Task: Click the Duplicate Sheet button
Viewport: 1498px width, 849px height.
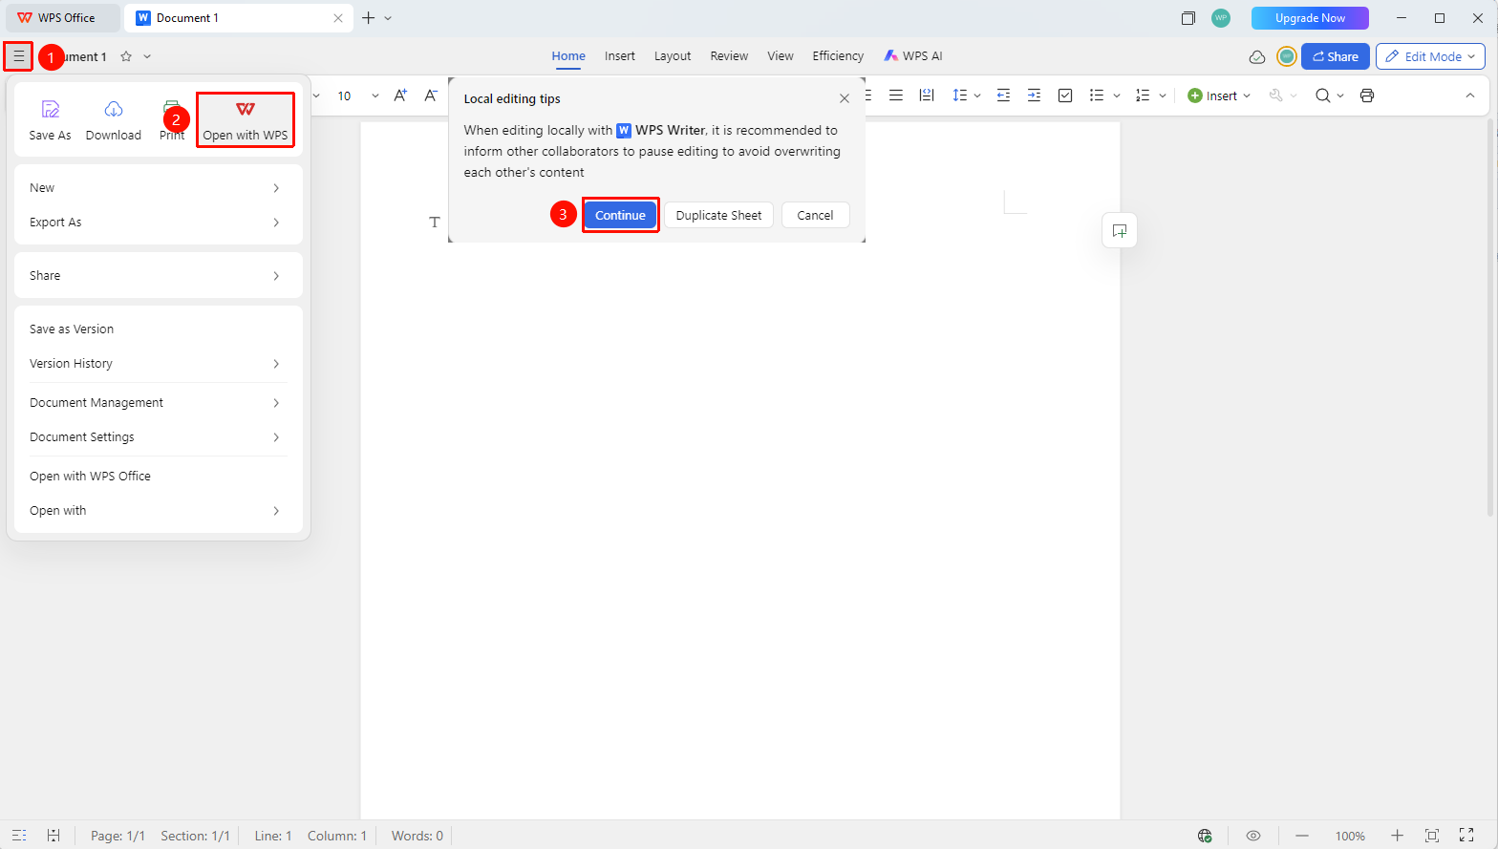Action: [x=718, y=215]
